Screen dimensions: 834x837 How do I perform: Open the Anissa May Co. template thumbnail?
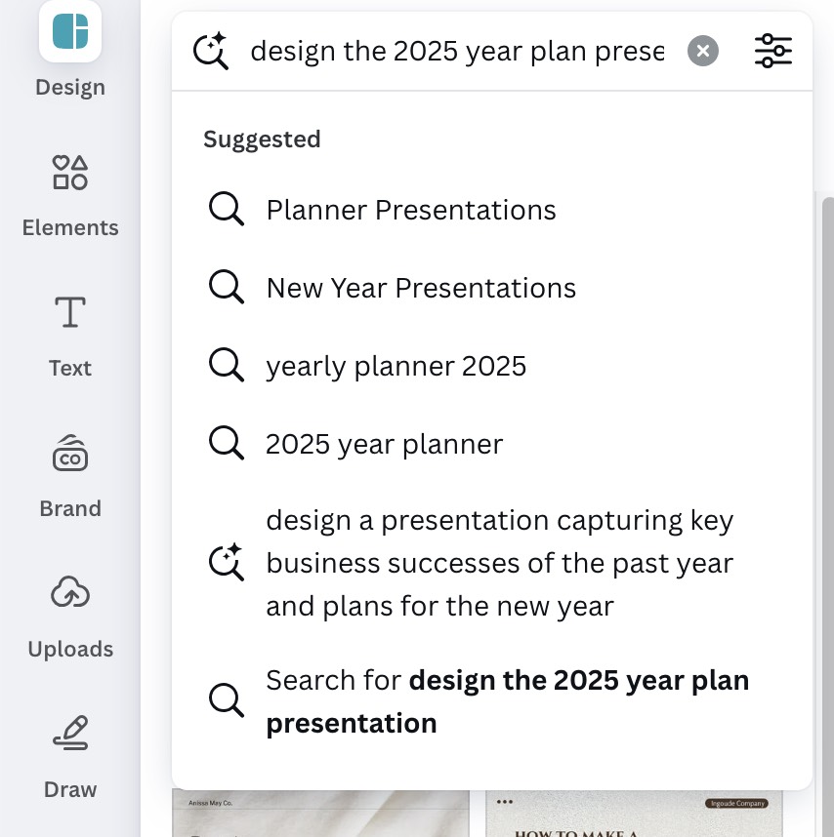[x=320, y=814]
